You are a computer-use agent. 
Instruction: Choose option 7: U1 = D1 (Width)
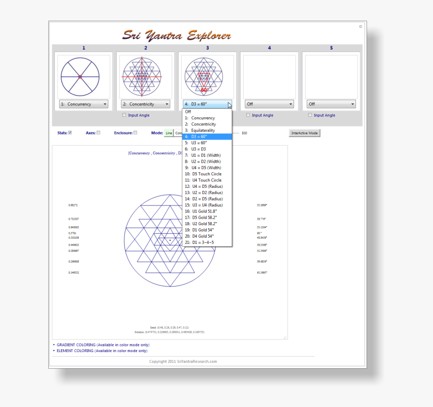[x=207, y=155]
